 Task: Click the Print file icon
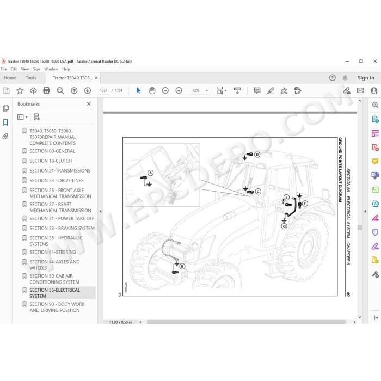[x=46, y=91]
